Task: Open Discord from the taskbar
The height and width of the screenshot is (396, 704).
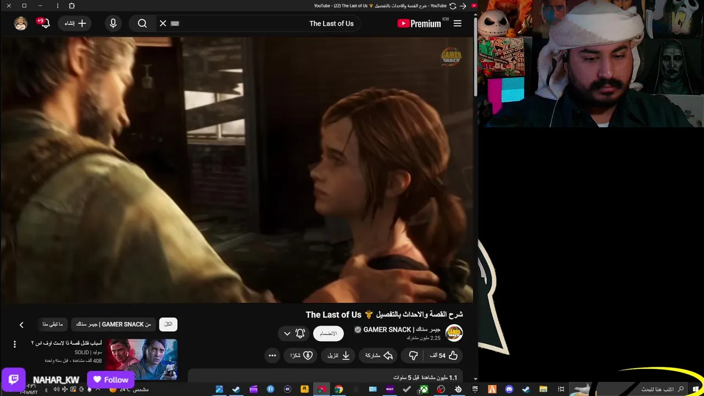Action: point(509,389)
